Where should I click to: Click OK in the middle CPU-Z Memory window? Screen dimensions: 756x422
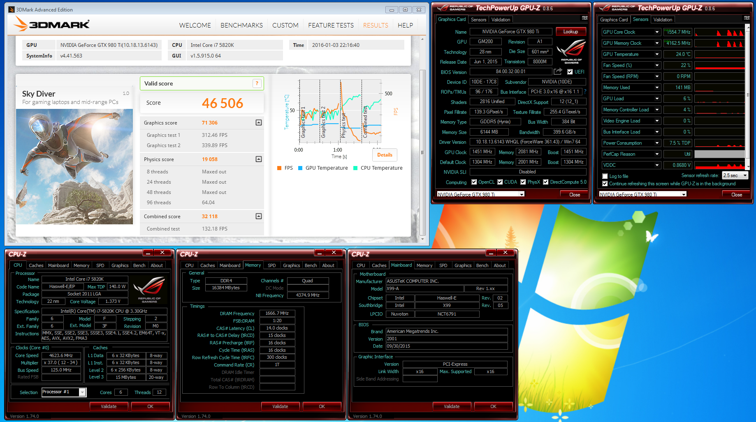pyautogui.click(x=322, y=406)
